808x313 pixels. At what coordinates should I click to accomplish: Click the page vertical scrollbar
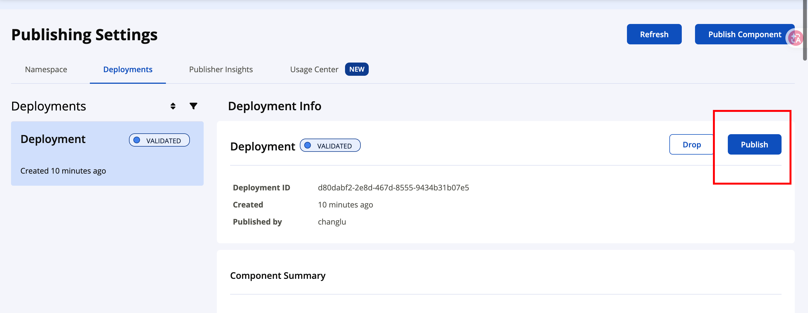point(805,30)
